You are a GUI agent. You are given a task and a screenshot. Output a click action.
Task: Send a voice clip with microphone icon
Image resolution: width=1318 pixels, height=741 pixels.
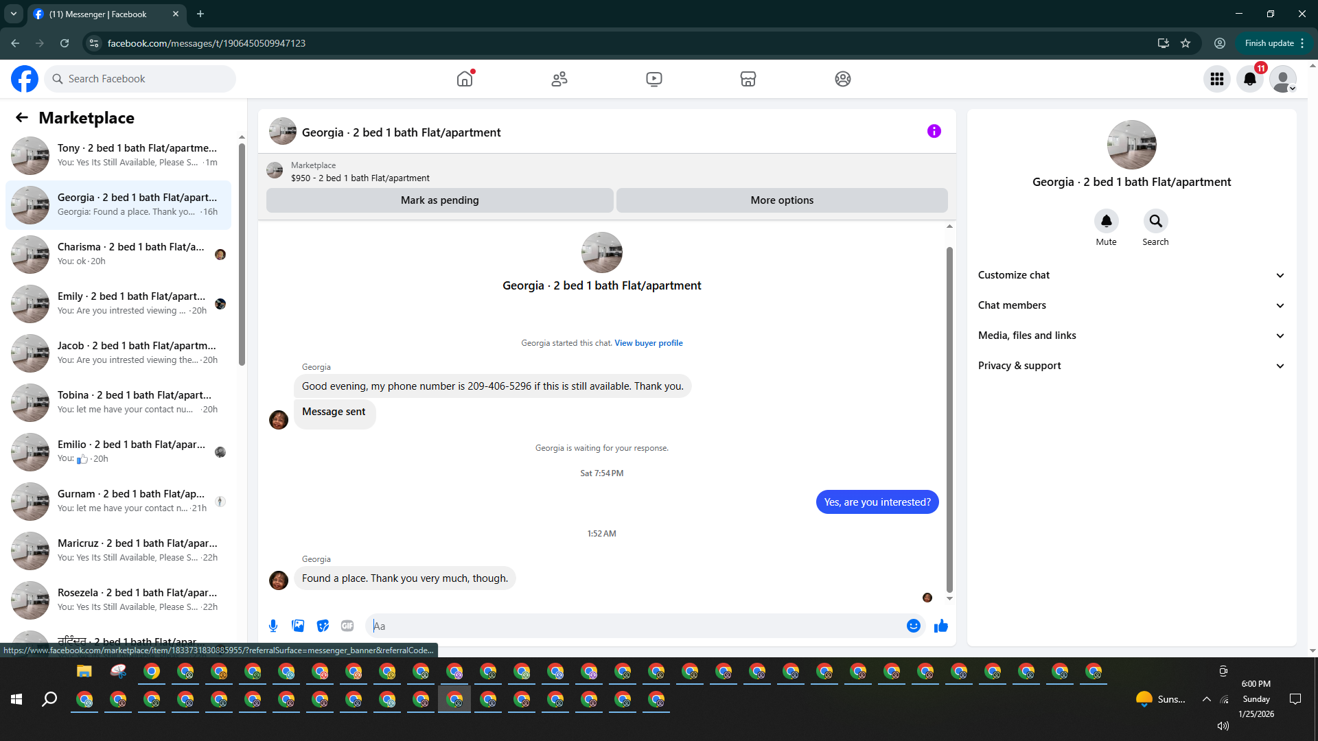click(x=273, y=626)
